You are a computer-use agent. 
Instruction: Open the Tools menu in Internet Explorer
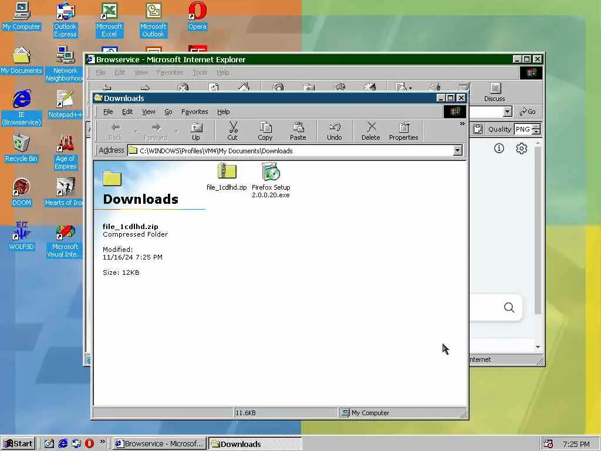point(200,72)
